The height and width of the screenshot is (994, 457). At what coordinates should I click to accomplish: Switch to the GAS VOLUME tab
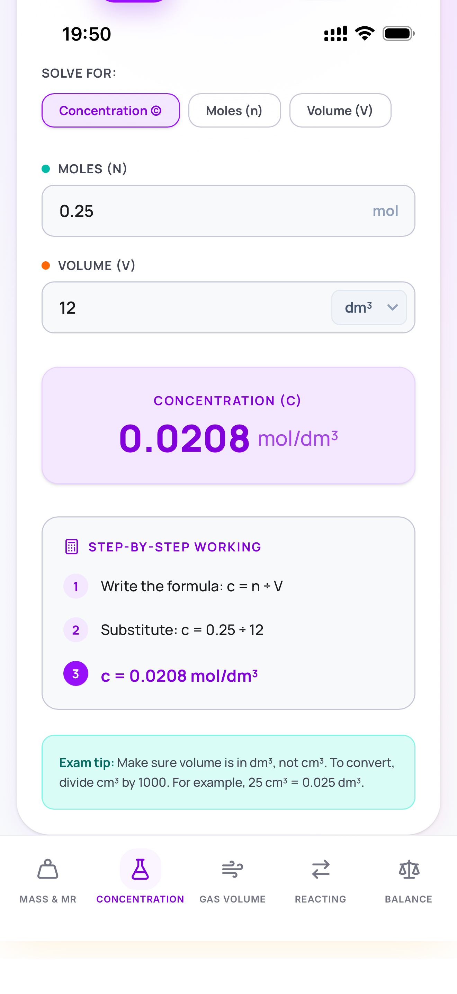232,899
